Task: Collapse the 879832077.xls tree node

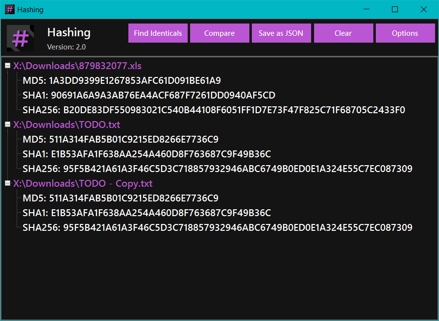Action: tap(7, 66)
